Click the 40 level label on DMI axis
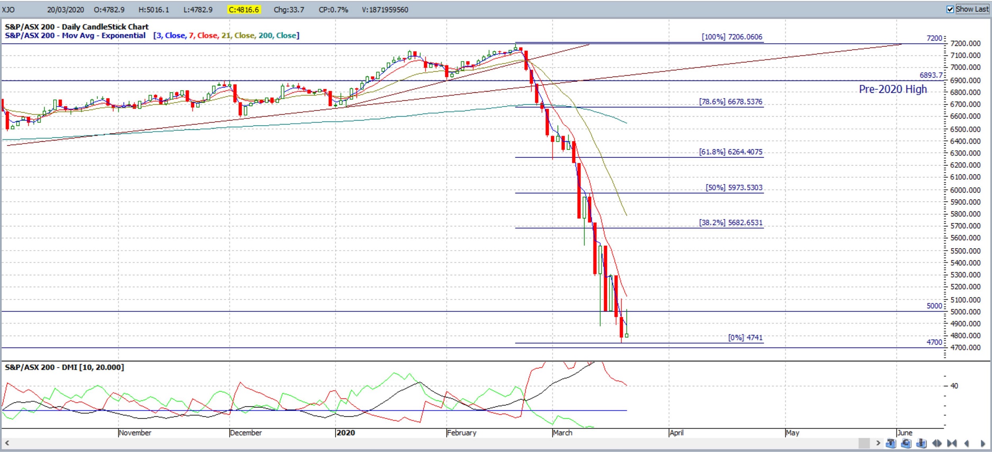Screen dimensions: 992x452 click(954, 386)
